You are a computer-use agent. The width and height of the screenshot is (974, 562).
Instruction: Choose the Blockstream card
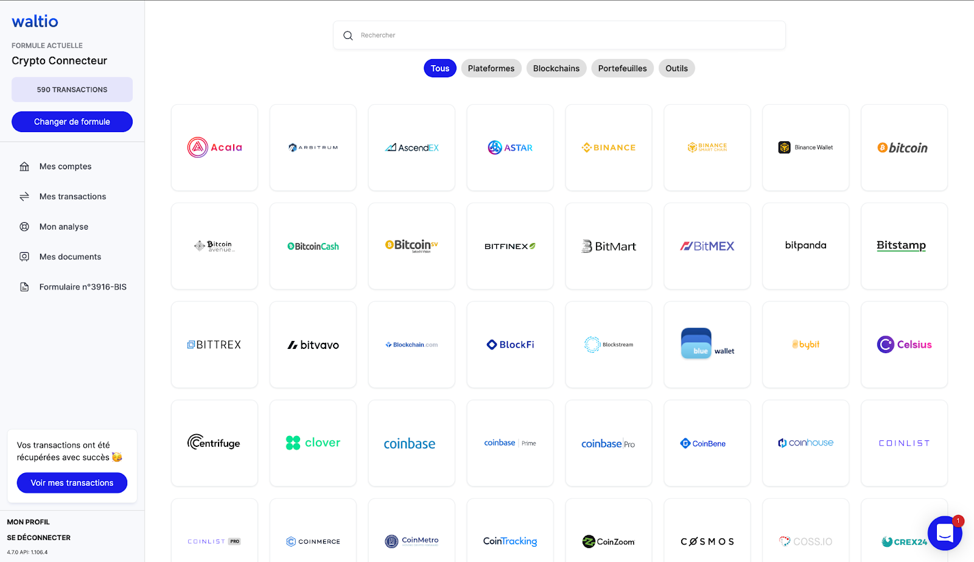click(609, 345)
